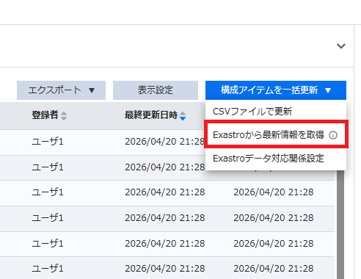Image resolution: width=361 pixels, height=279 pixels.
Task: Select CSVファイルで更新 menu entry
Action: tap(276, 112)
